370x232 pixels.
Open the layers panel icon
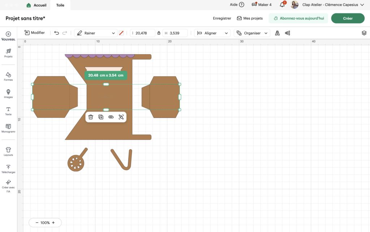point(364,33)
